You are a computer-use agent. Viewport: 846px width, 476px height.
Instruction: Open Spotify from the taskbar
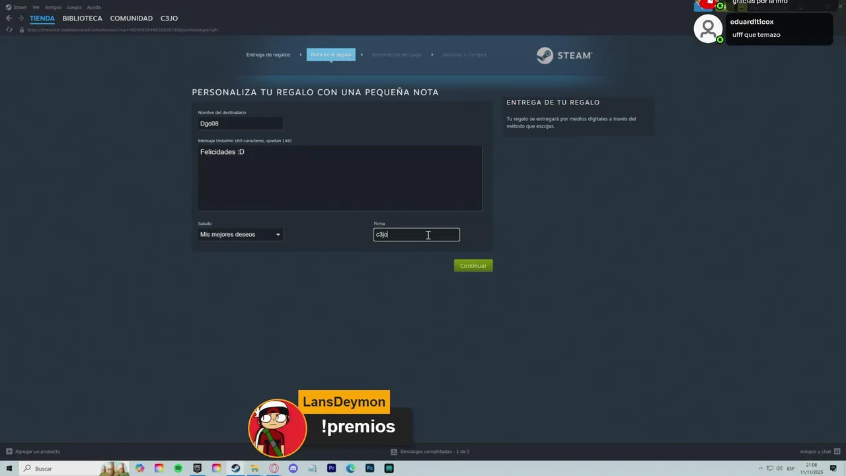click(178, 468)
